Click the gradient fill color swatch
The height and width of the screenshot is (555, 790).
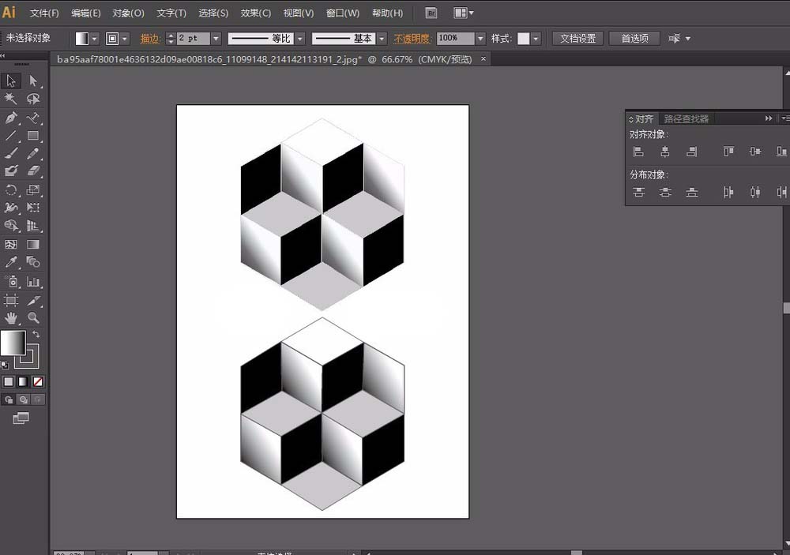pyautogui.click(x=13, y=343)
